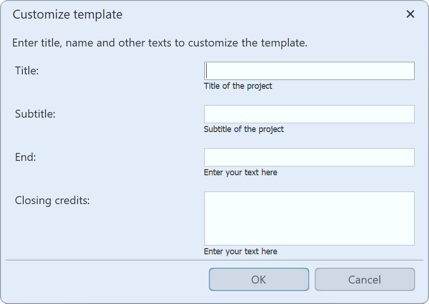
Task: Select the Closing credits label
Action: (52, 200)
